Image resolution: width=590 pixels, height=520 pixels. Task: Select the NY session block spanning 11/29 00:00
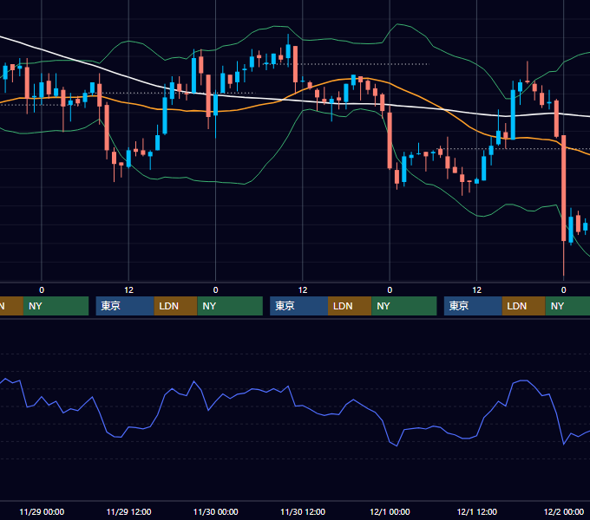56,306
